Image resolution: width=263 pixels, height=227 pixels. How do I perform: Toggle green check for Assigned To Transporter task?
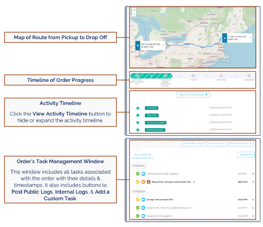pyautogui.click(x=138, y=216)
